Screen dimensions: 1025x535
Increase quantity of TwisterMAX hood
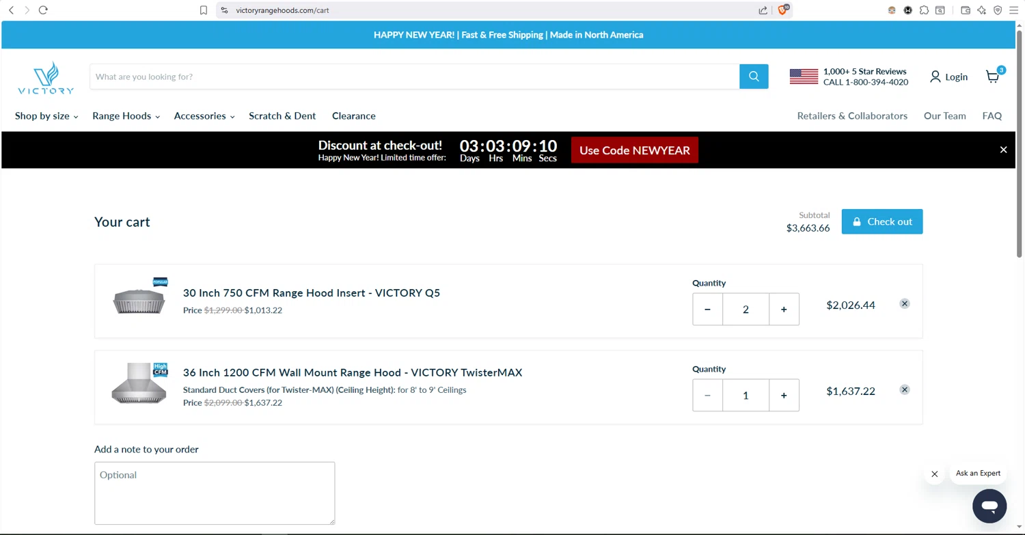784,396
